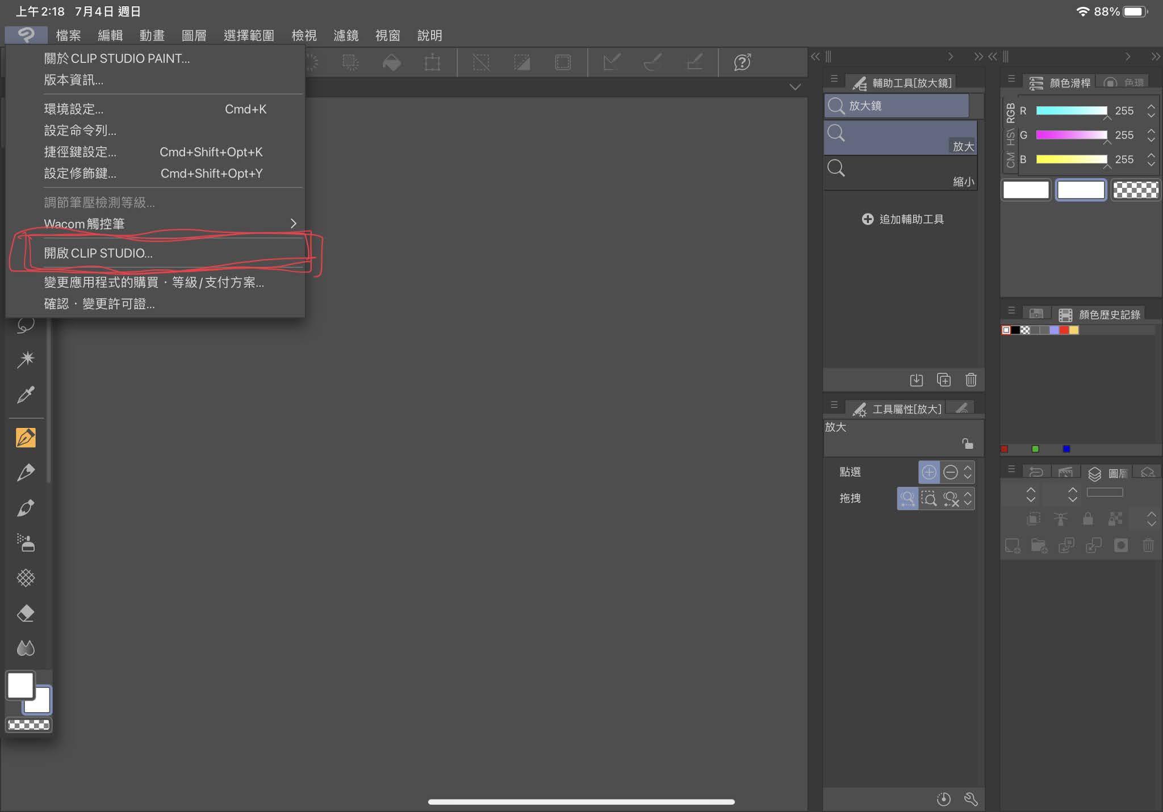Click trash icon in sub tool panel
The image size is (1163, 812).
tap(970, 380)
